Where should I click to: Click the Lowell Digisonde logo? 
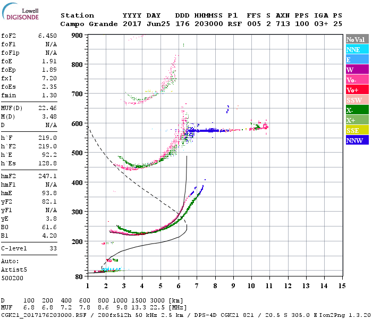coord(20,12)
